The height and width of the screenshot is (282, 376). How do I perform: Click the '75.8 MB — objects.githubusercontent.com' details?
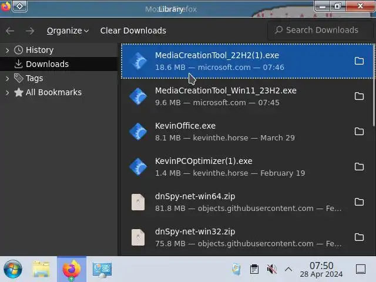click(249, 244)
